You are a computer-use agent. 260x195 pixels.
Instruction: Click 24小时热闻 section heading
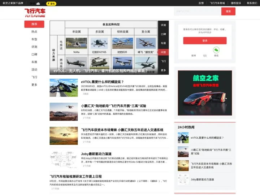pyautogui.click(x=186, y=127)
